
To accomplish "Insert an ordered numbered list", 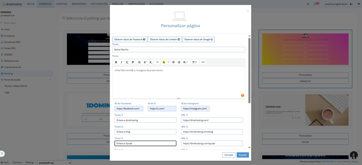I will click(x=179, y=62).
